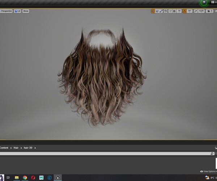Image resolution: width=217 pixels, height=181 pixels.
Task: Open the Lit view mode menu
Action: [17, 11]
